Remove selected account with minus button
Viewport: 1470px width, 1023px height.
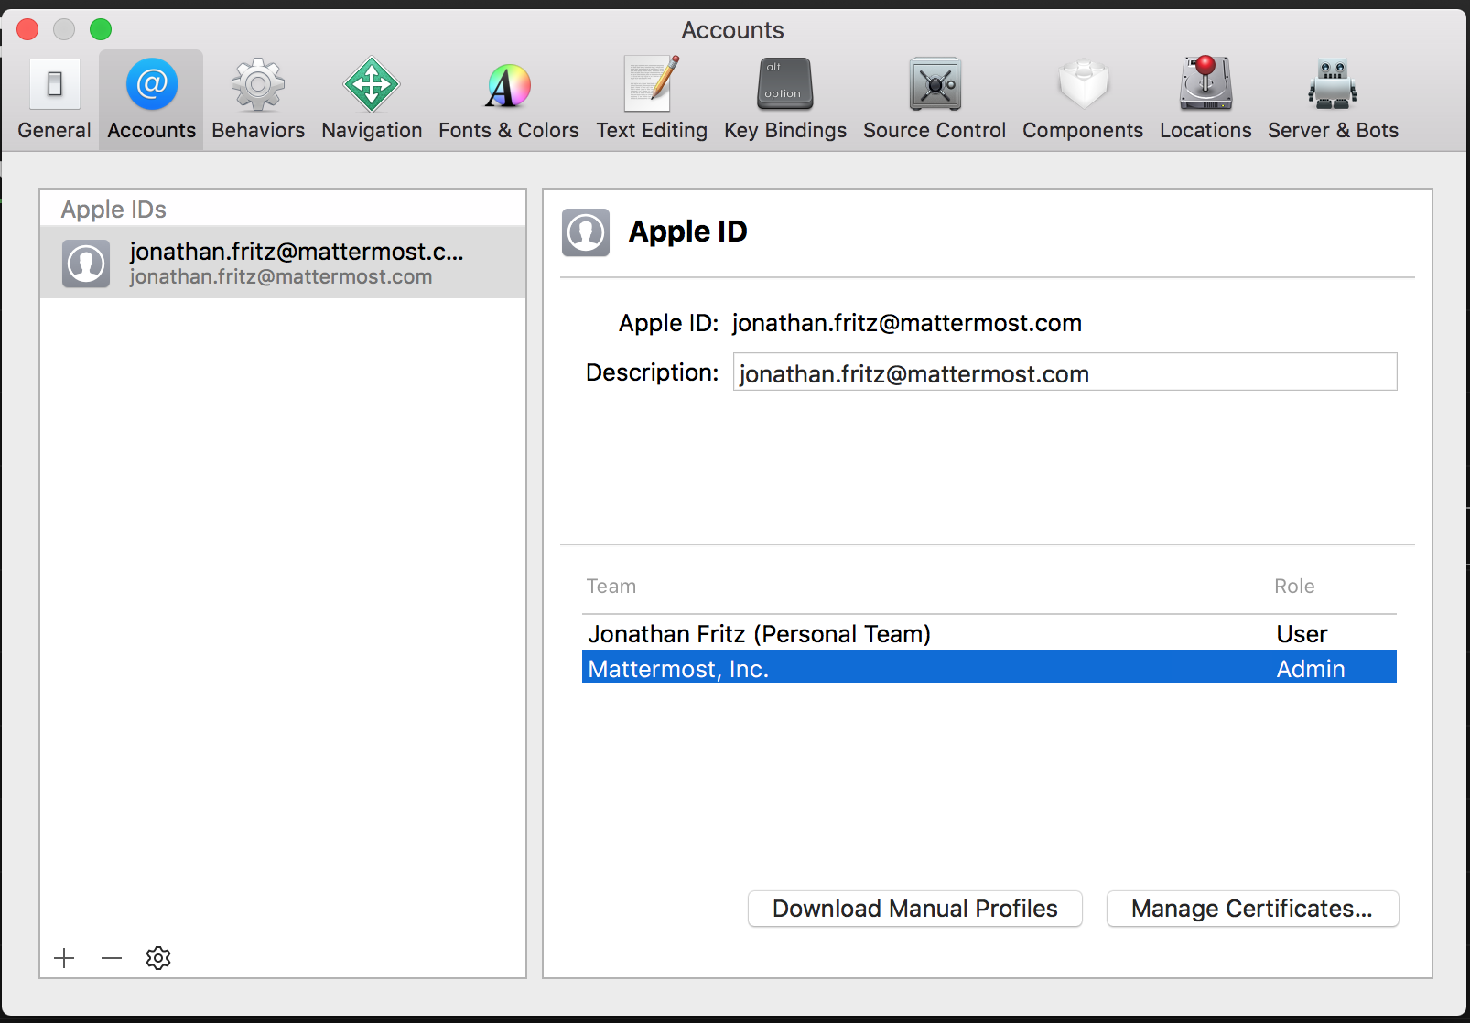(112, 958)
